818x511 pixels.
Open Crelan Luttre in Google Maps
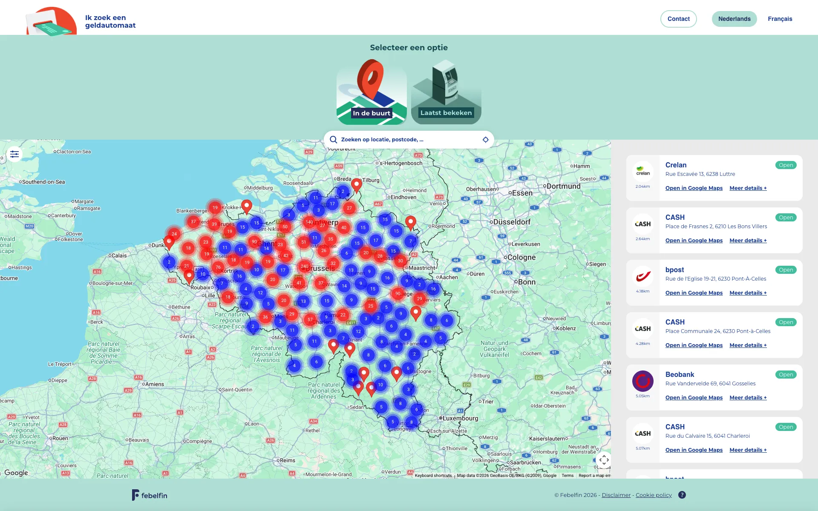694,188
